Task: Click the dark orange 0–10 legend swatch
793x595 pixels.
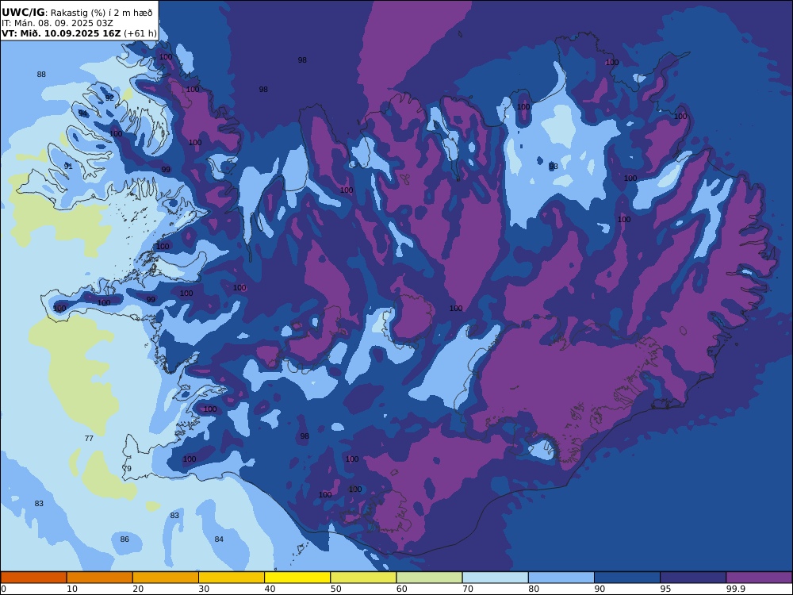Action: pyautogui.click(x=33, y=578)
